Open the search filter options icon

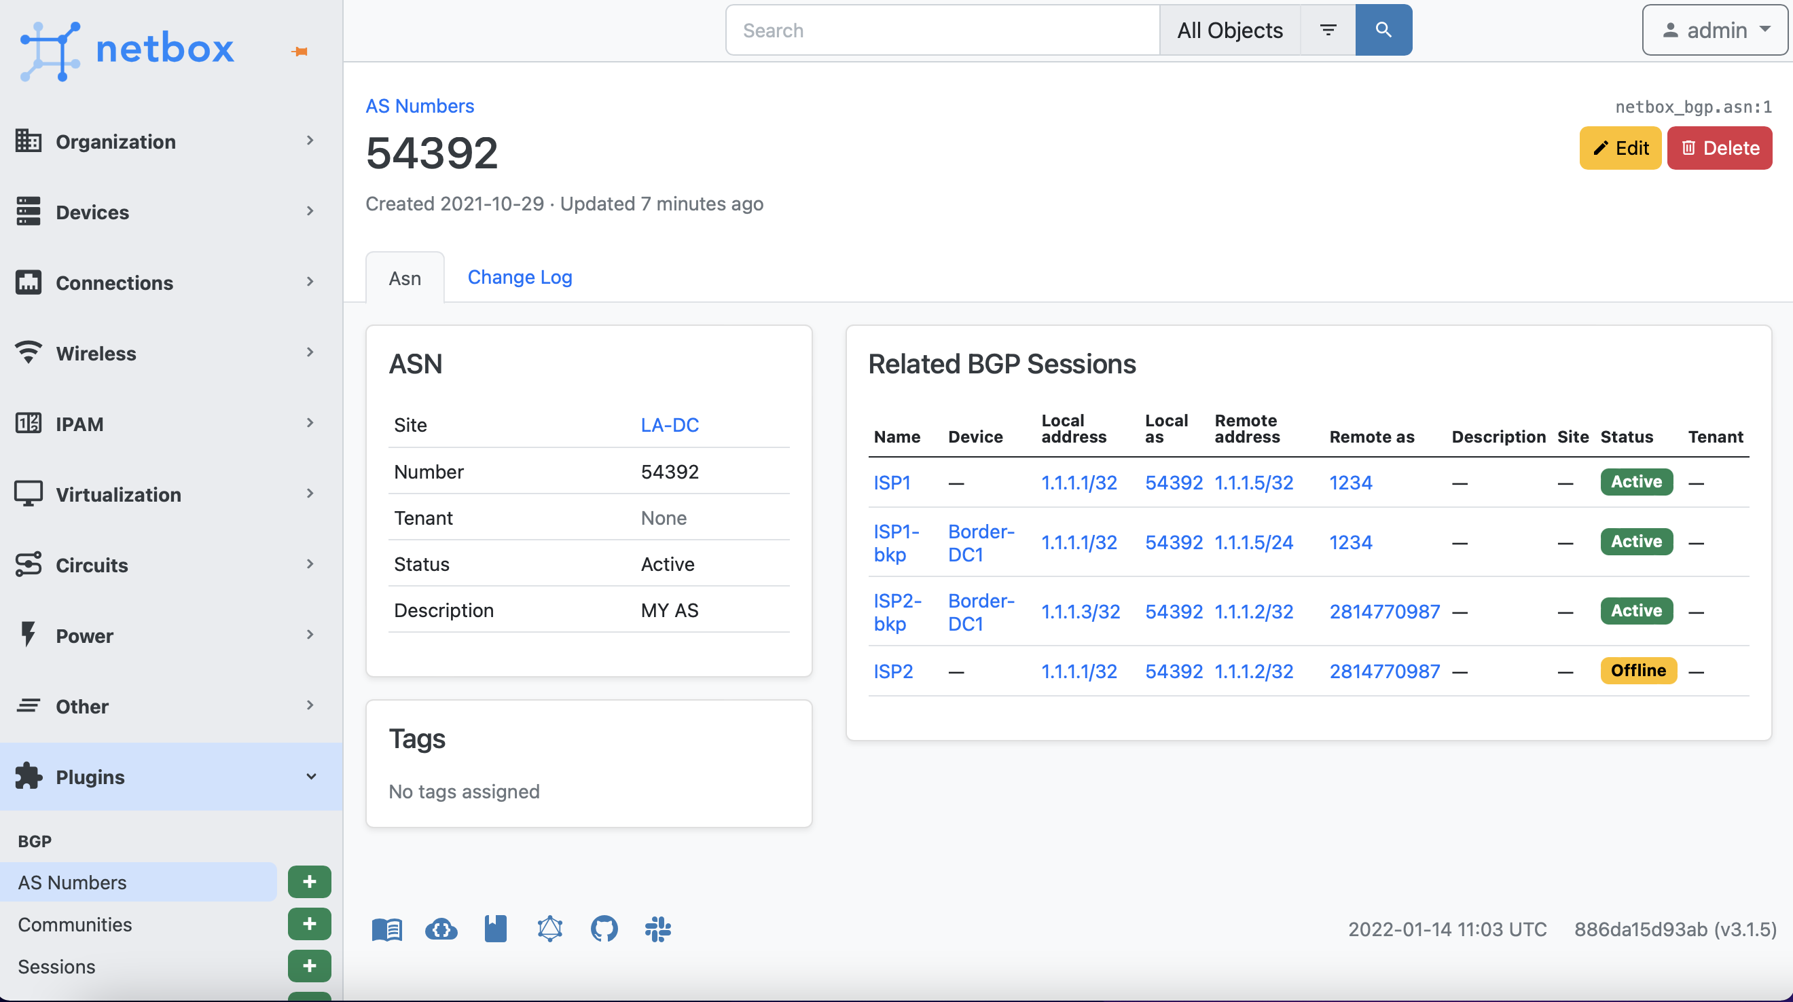coord(1327,30)
